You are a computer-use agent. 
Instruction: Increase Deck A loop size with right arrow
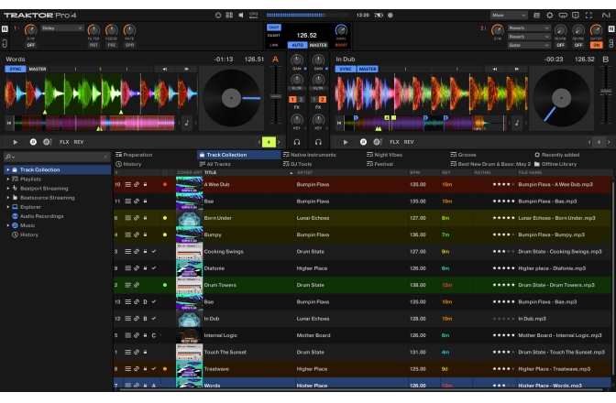pos(279,142)
